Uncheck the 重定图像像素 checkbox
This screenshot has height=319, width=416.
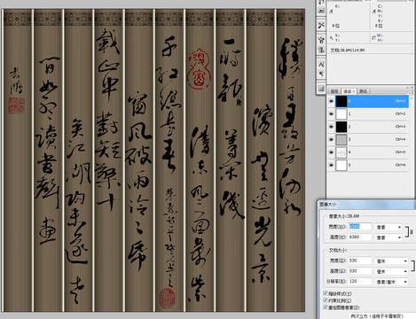tap(326, 307)
